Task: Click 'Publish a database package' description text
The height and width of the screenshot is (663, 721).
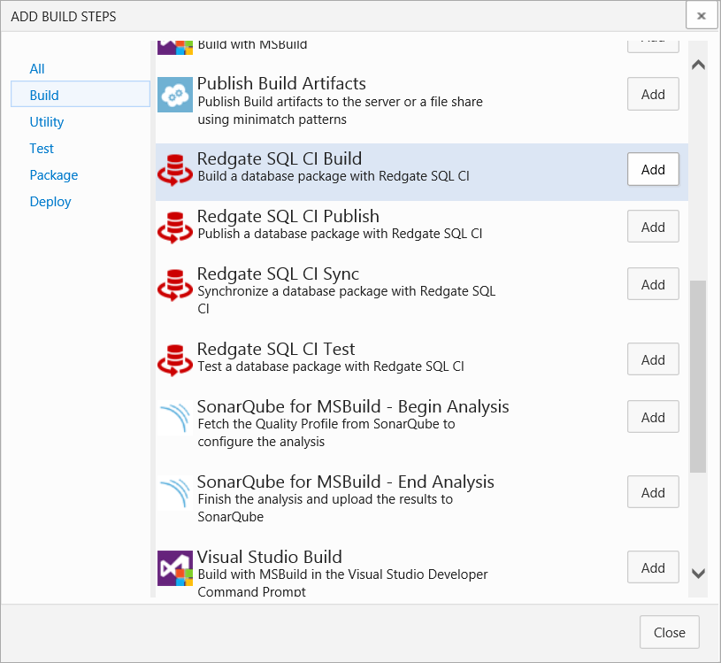Action: [340, 234]
